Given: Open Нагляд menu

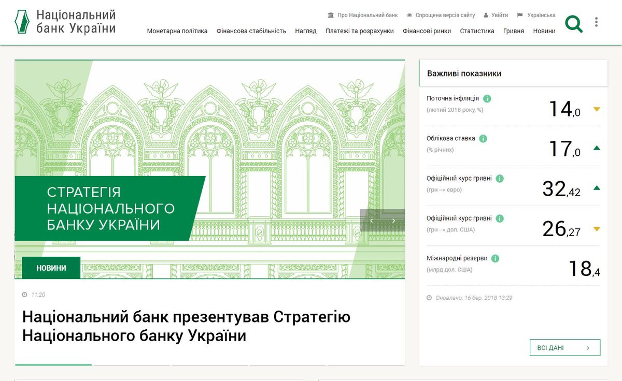Looking at the screenshot, I should click(x=306, y=31).
